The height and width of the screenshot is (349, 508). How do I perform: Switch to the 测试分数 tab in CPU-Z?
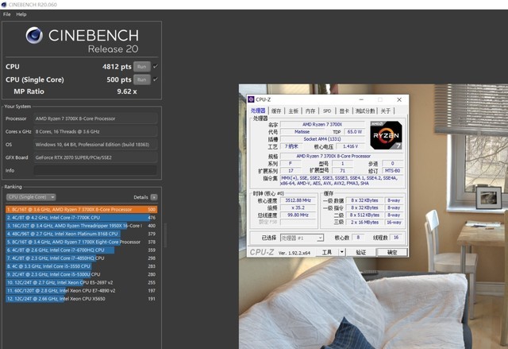click(365, 111)
